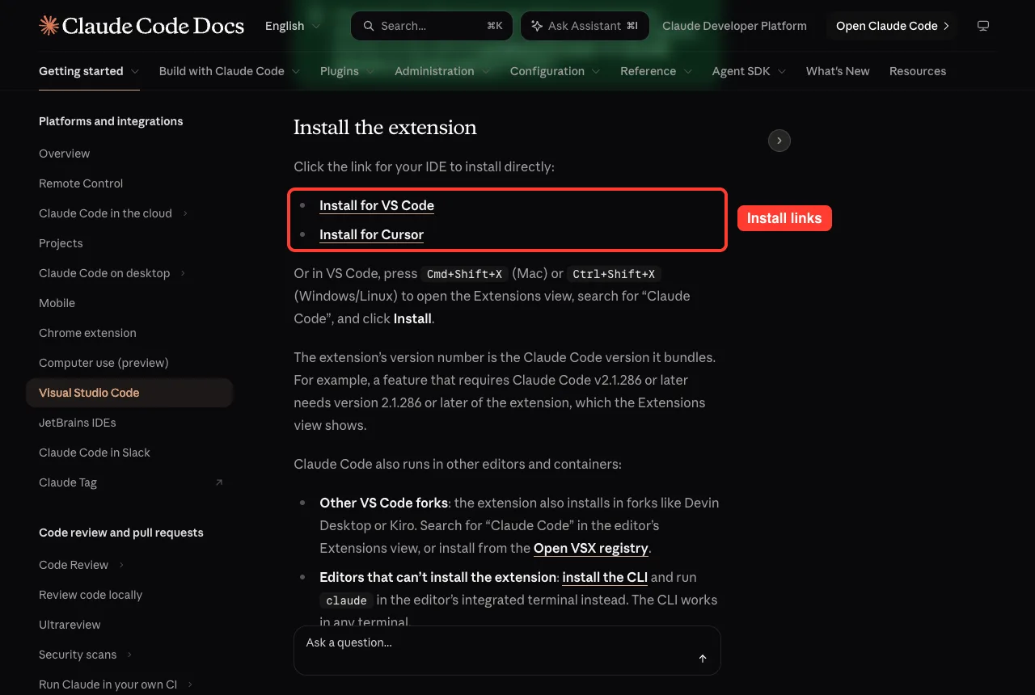Click the Install for Cursor link
1035x695 pixels.
371,234
